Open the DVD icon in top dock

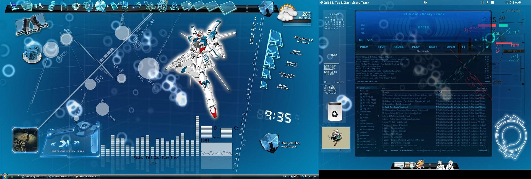[x=125, y=5]
